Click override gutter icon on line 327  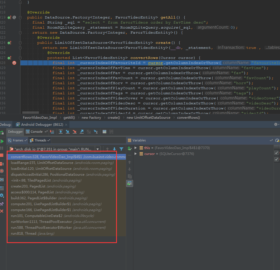tap(10, 58)
